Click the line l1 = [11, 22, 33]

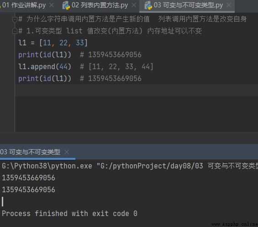(x=53, y=43)
